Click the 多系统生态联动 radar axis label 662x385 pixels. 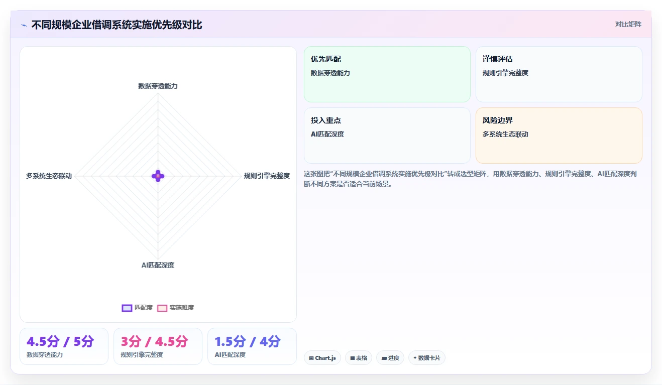pos(49,176)
